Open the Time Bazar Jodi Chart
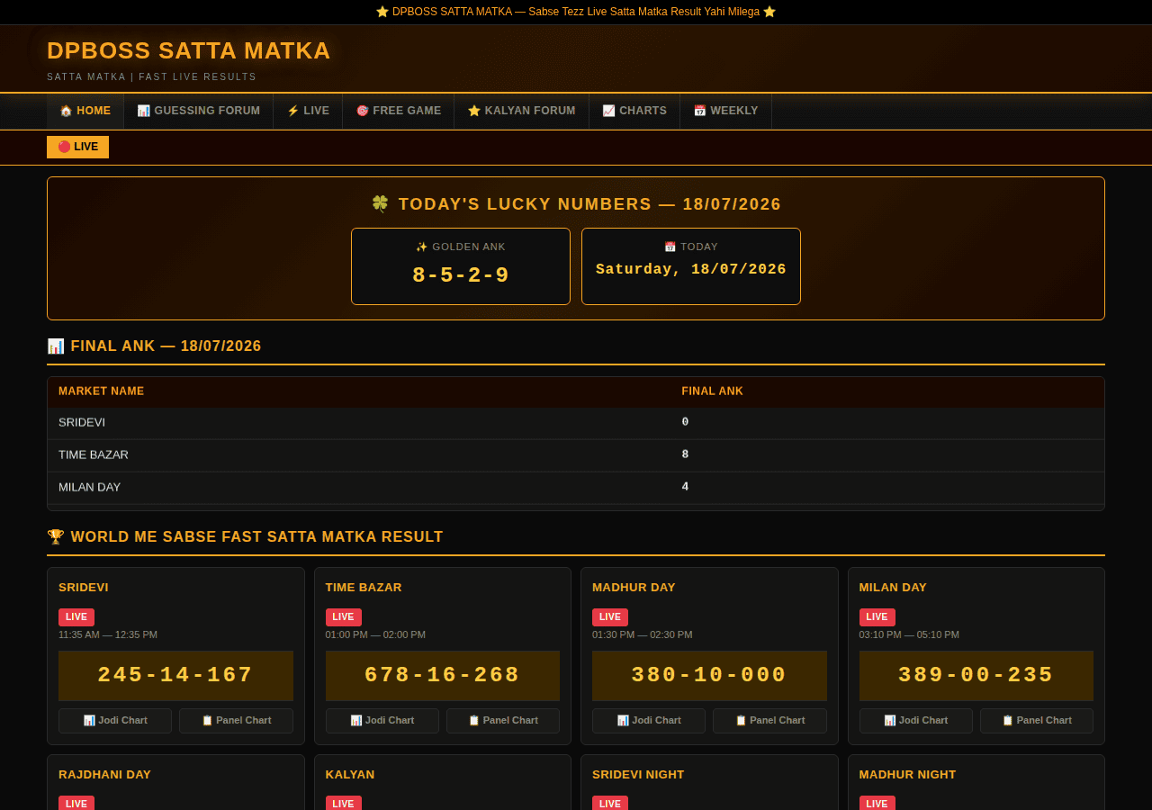The image size is (1152, 810). point(382,720)
